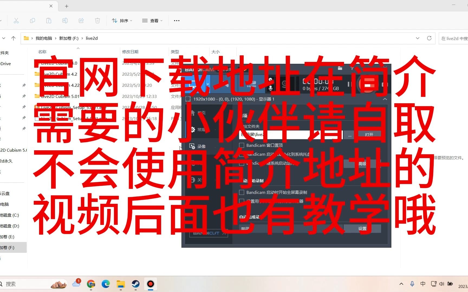Click the Share icon in Explorer toolbar
The height and width of the screenshot is (292, 468).
[81, 21]
